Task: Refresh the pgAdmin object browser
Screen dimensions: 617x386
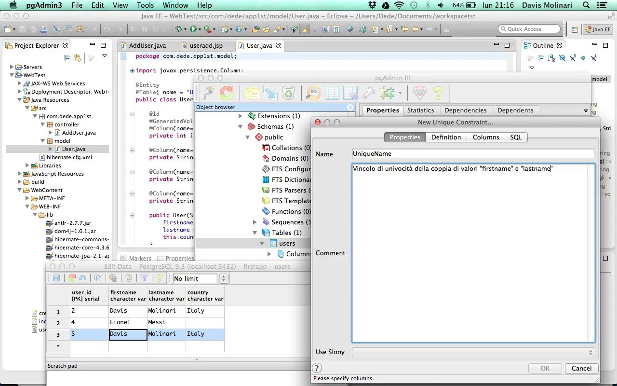Action: [227, 93]
